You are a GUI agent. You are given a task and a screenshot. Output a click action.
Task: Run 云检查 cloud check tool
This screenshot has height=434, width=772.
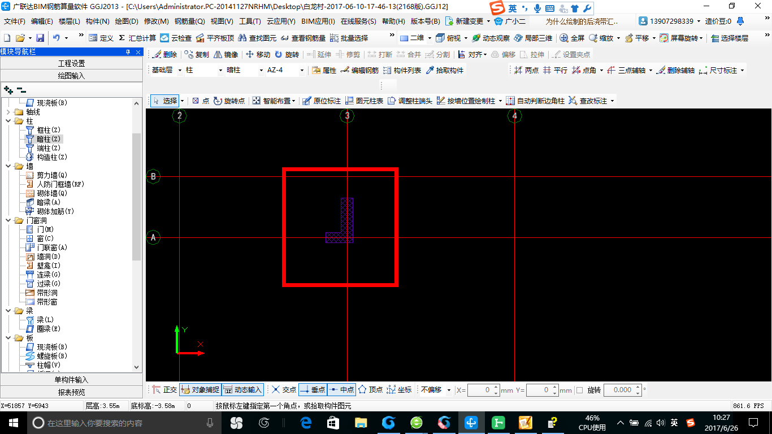point(176,38)
